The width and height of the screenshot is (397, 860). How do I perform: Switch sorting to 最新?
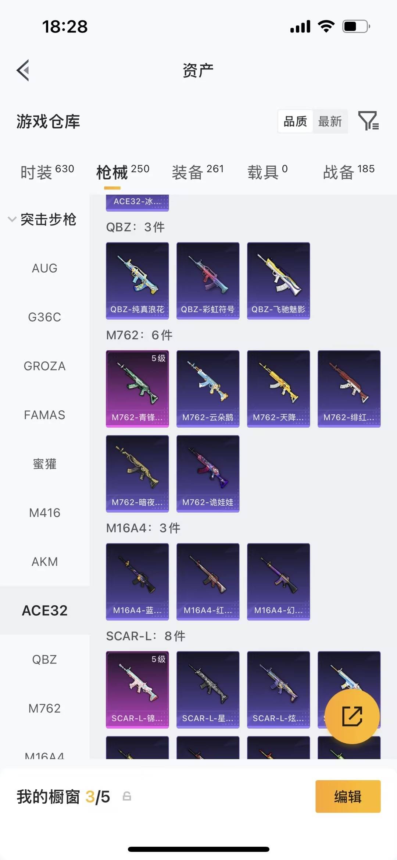[x=330, y=121]
